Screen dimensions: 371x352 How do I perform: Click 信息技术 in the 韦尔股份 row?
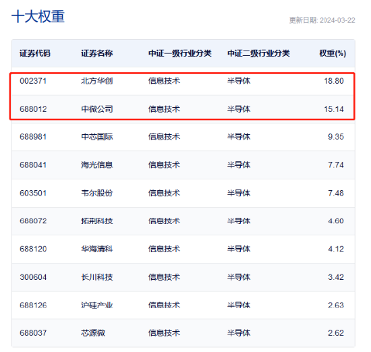pos(164,193)
